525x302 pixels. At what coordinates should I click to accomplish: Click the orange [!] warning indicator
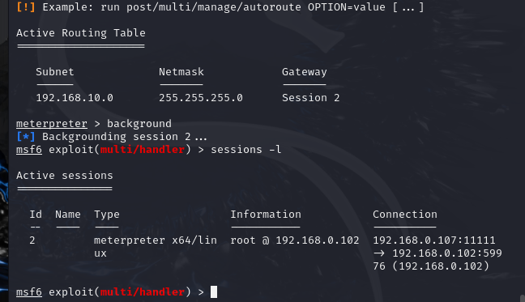[26, 7]
